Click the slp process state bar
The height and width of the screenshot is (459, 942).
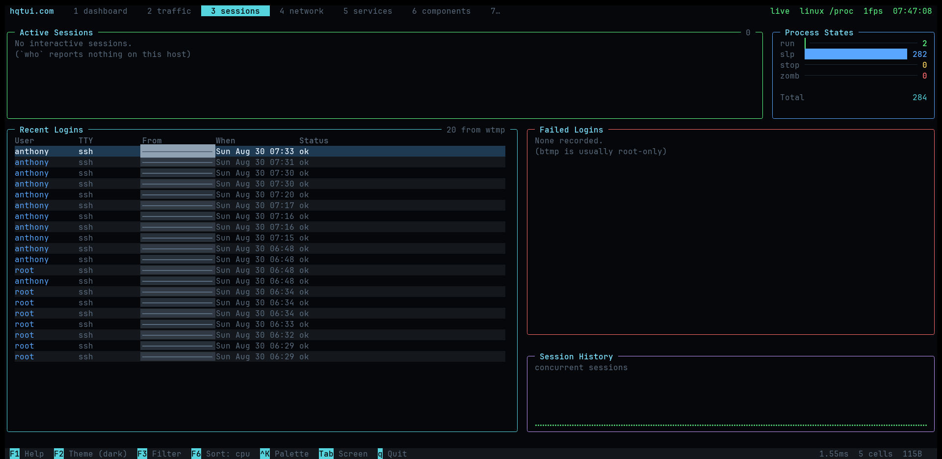pos(856,54)
